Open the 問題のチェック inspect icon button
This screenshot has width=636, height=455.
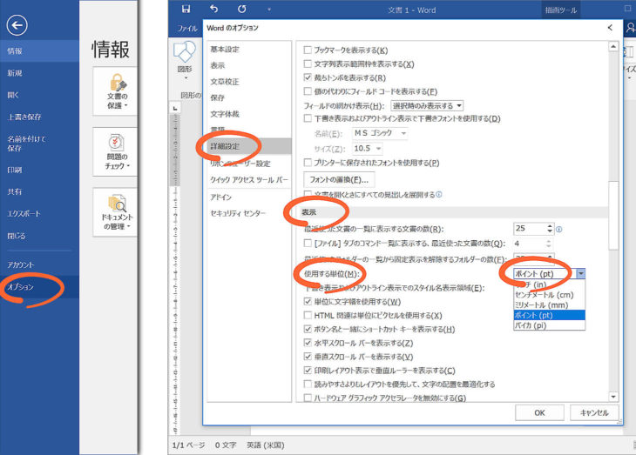click(117, 148)
